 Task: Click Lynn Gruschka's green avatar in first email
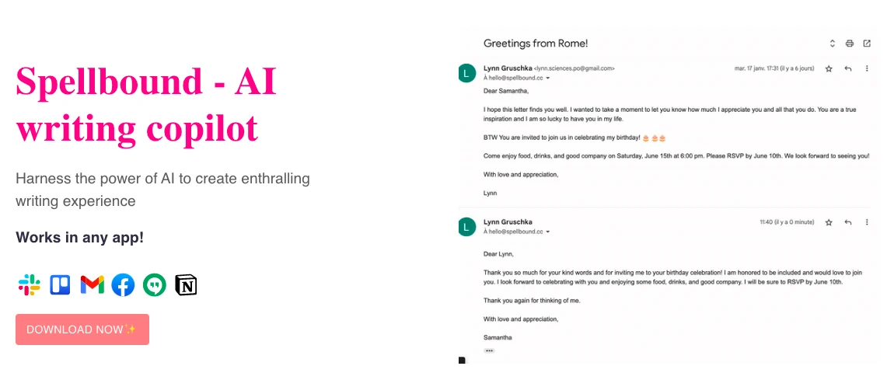[467, 73]
